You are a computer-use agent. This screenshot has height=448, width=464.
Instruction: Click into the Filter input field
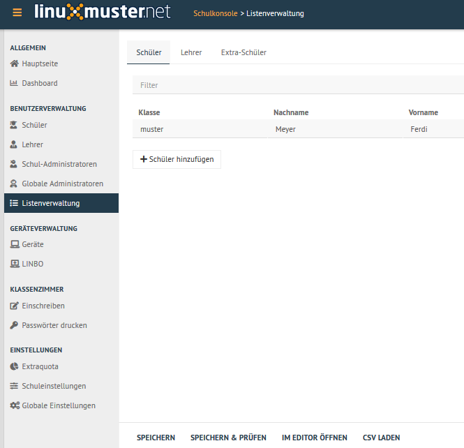coord(298,85)
